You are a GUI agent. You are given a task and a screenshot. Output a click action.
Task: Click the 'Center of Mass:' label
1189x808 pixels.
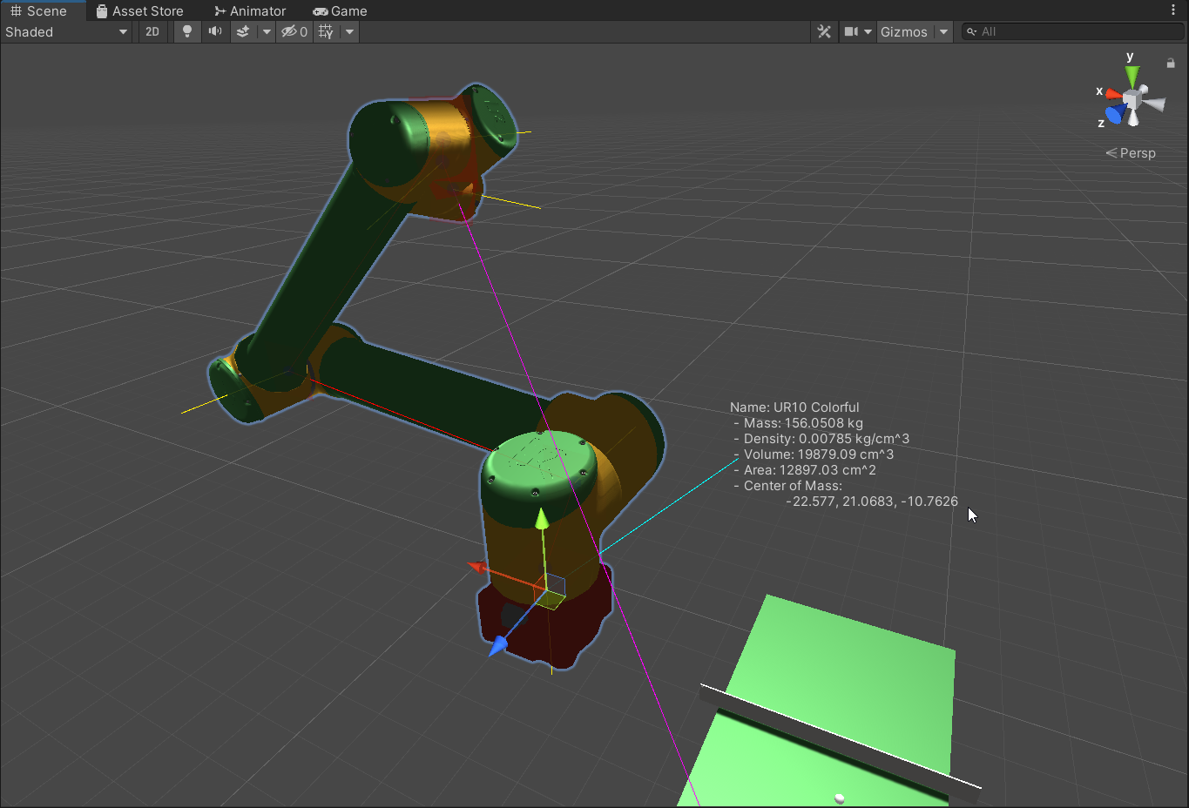793,486
